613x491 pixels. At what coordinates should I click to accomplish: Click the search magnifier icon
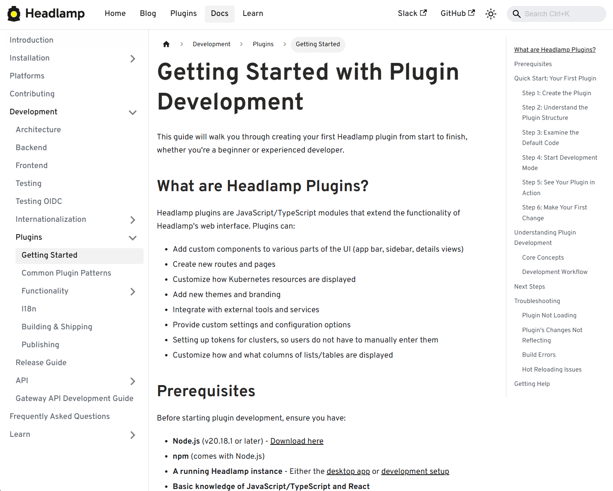(517, 14)
